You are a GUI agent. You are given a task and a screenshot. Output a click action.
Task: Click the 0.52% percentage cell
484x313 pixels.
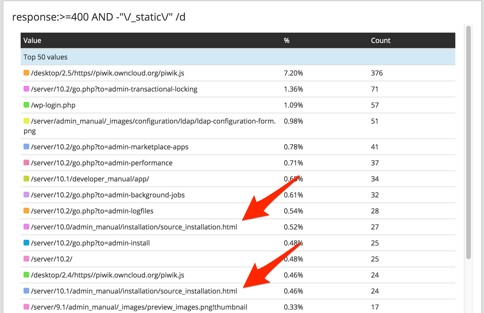tap(293, 227)
